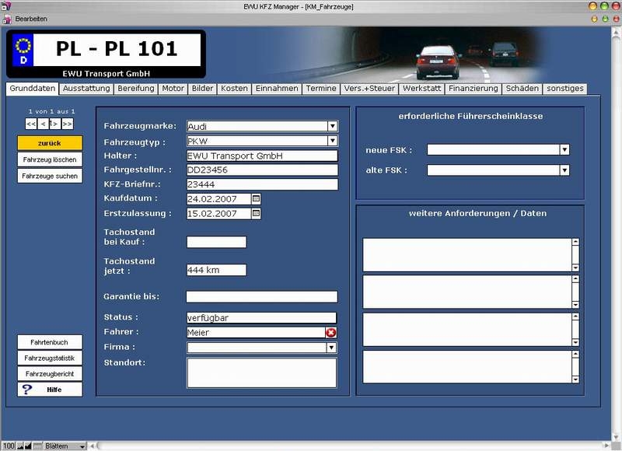Expand the Fahrzeugtyp dropdown showing PKW
This screenshot has height=451, width=622.
(333, 141)
